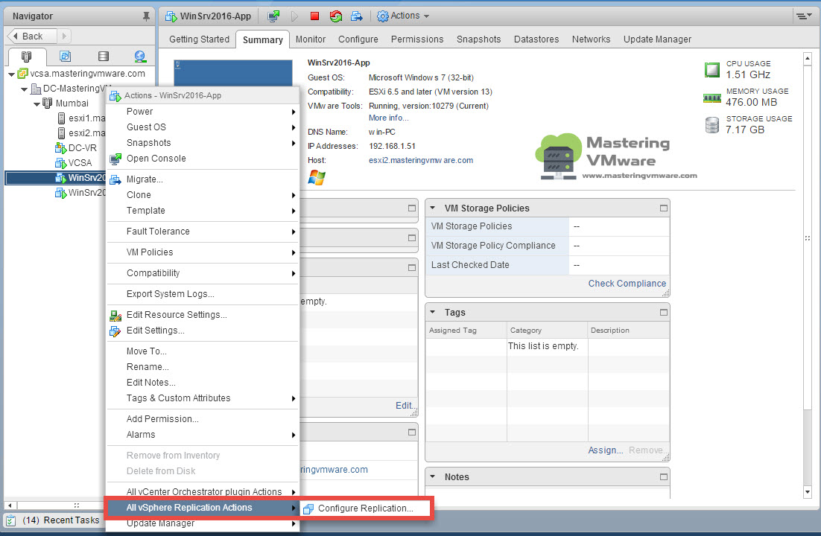Choose Export System Logs...
This screenshot has height=536, width=821.
coord(203,293)
